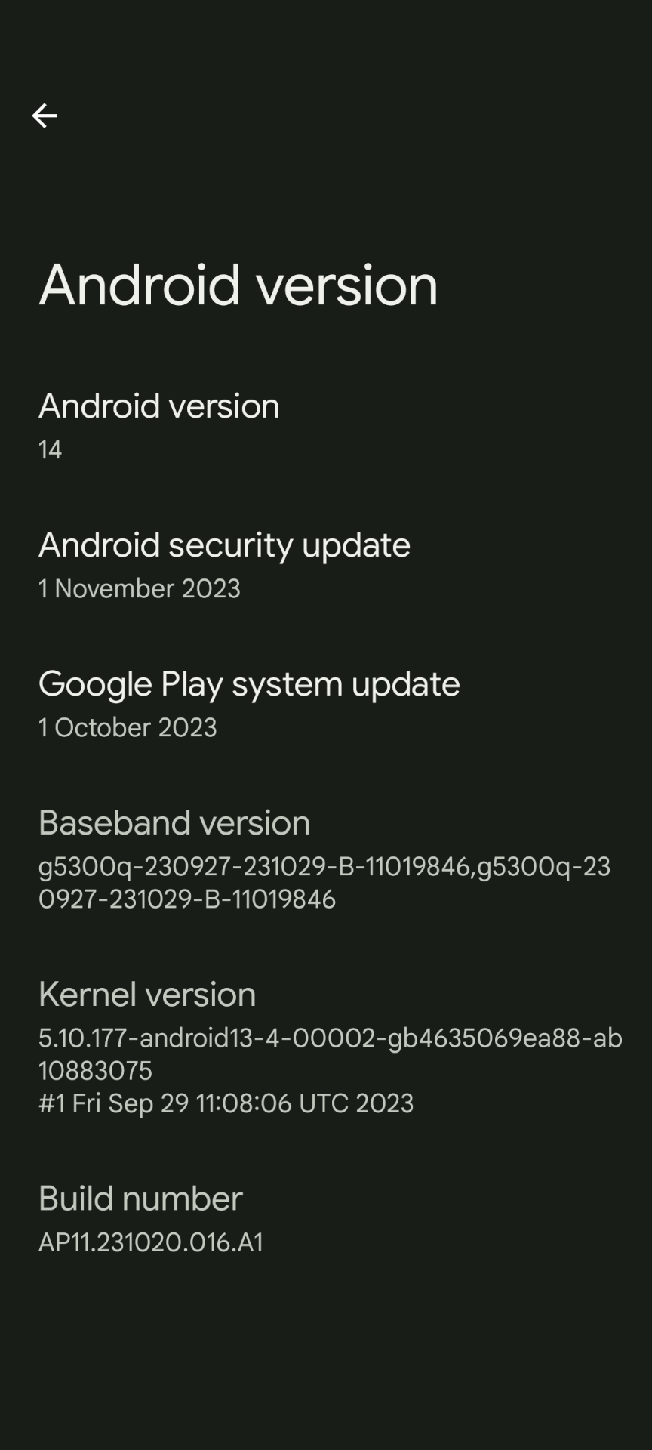Tap the back arrow icon
This screenshot has width=652, height=1450.
pyautogui.click(x=45, y=116)
